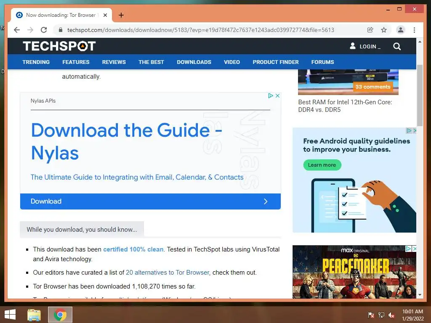Click the AdChoices icon on Nylas ad
Screen dimensions: 431x323
[x=271, y=95]
